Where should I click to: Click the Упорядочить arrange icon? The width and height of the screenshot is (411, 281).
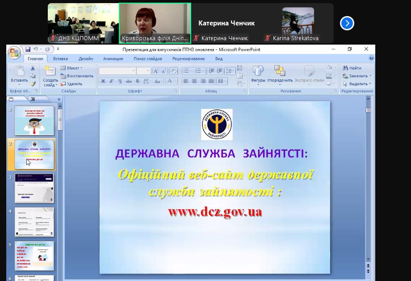coord(280,74)
